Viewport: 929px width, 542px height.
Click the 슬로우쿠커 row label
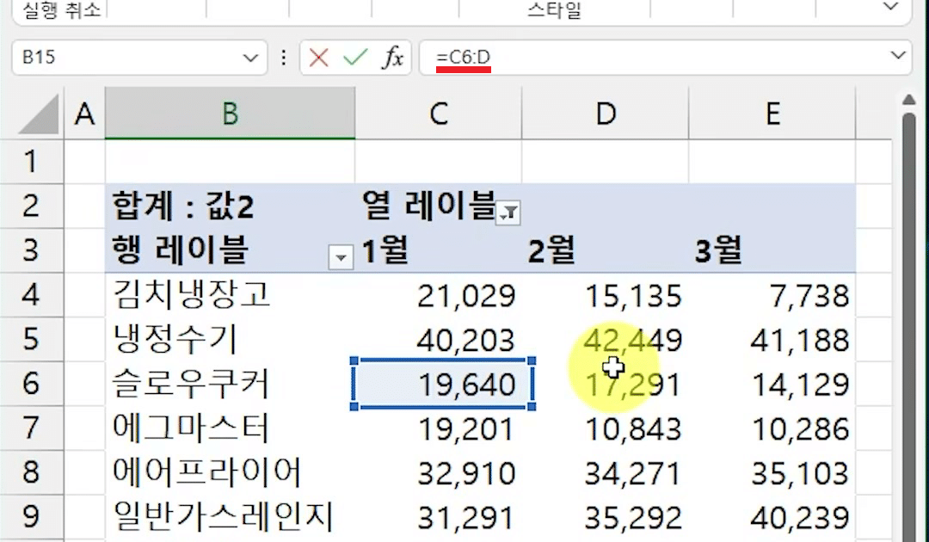tap(230, 383)
